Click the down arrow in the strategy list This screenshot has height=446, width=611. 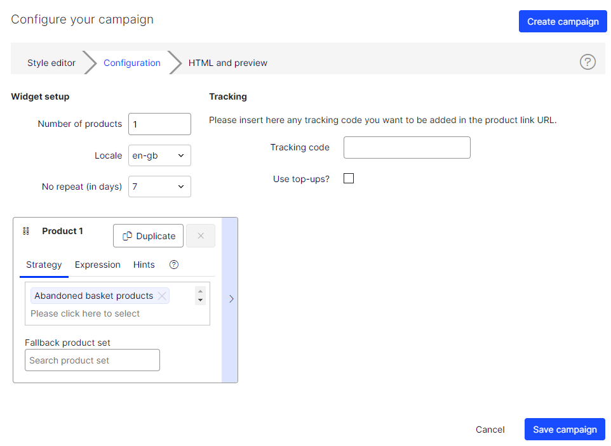200,300
